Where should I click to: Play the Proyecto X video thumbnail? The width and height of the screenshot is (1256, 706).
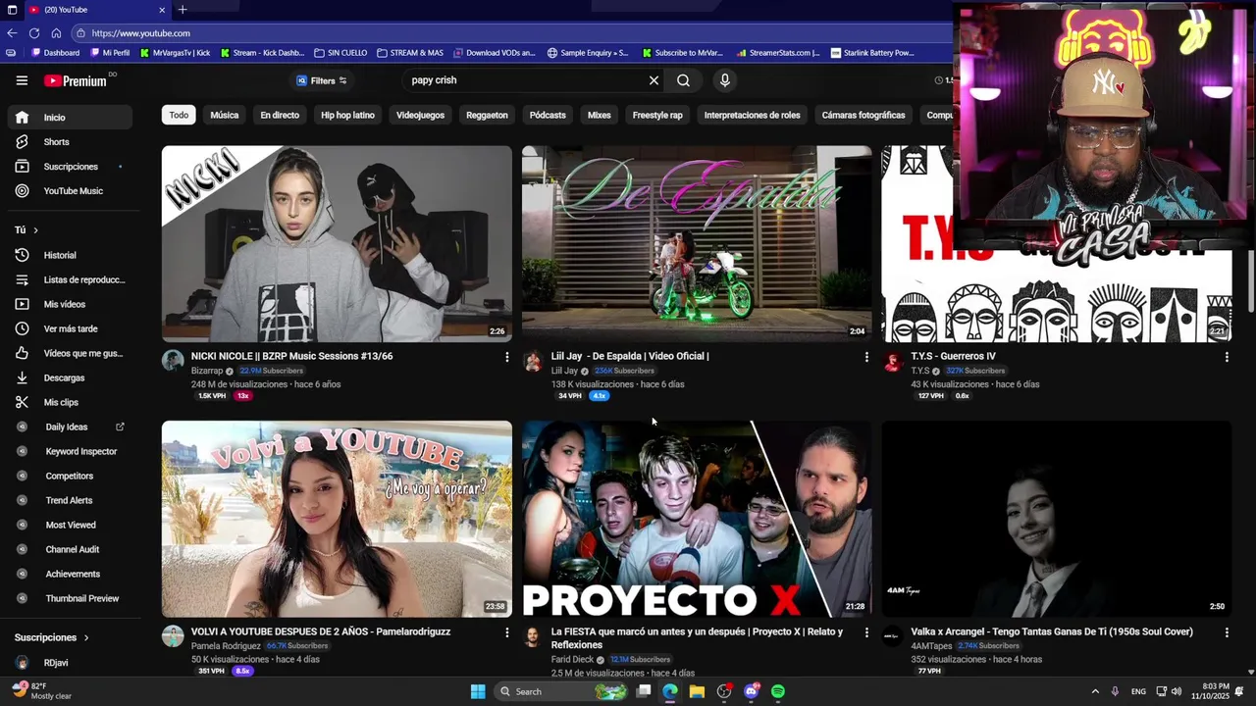coord(697,519)
